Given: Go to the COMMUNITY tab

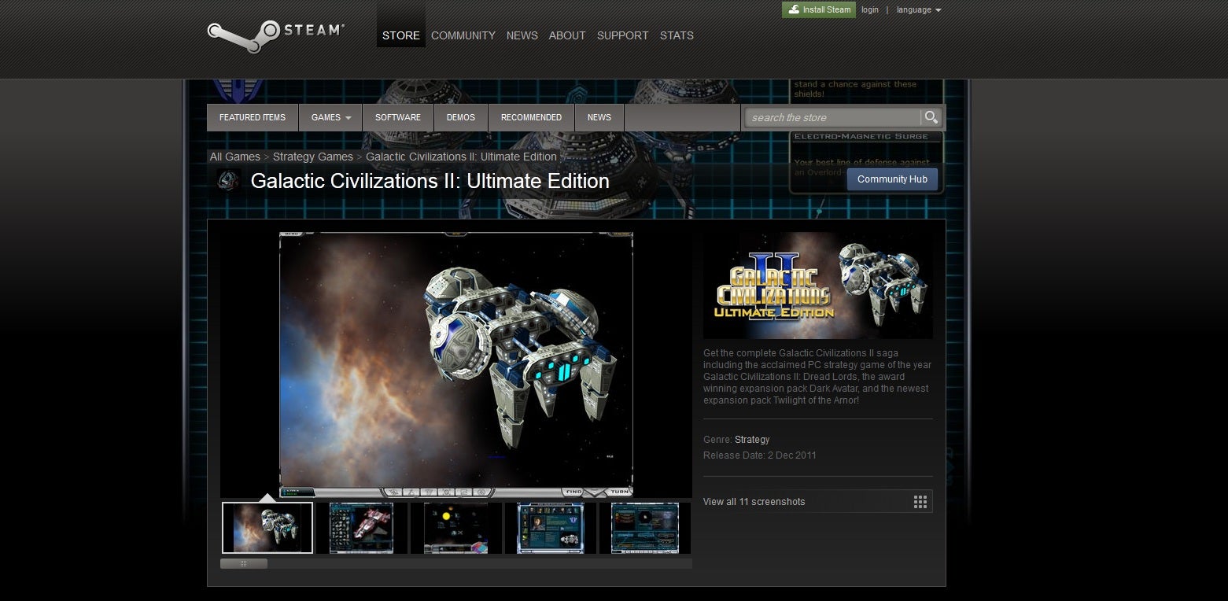Looking at the screenshot, I should pyautogui.click(x=463, y=35).
